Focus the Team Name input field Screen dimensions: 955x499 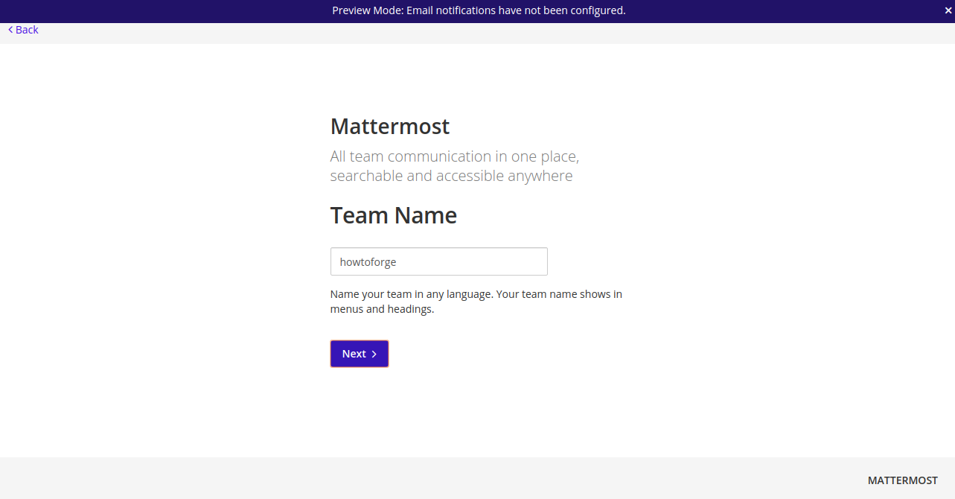(x=438, y=261)
